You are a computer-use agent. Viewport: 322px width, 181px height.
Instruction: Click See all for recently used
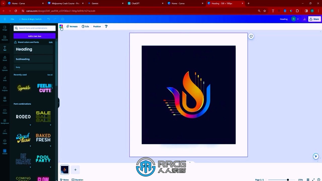click(50, 75)
